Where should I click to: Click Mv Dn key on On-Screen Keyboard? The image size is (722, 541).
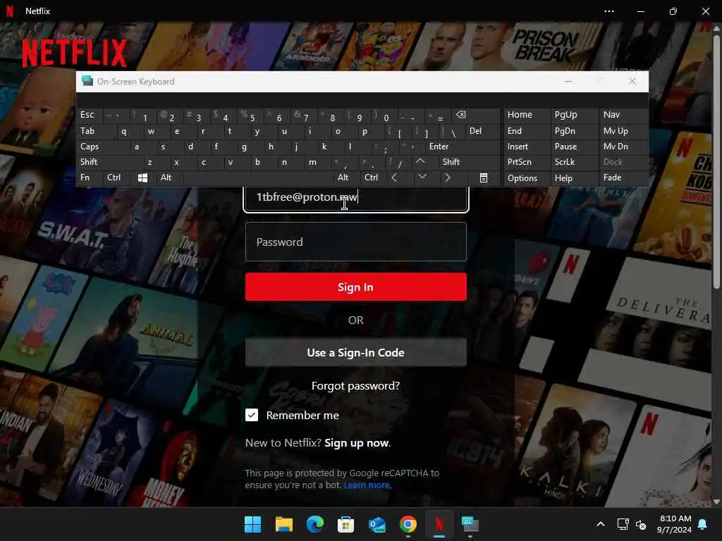[623, 147]
